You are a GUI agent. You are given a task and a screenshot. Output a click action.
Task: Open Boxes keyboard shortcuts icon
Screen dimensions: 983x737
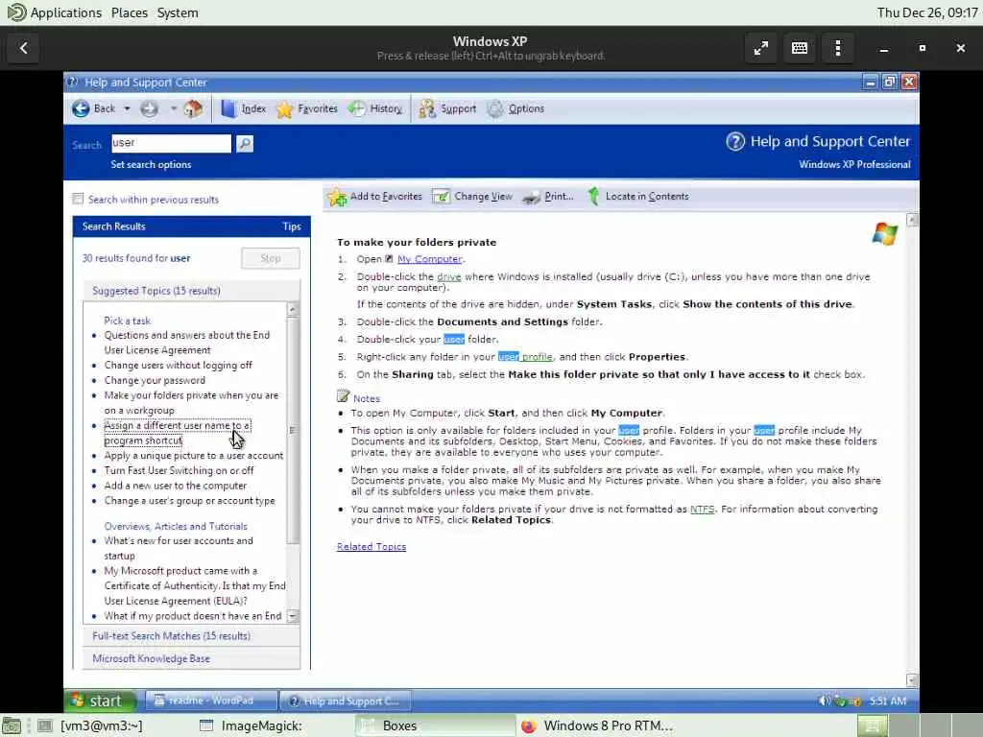point(800,48)
